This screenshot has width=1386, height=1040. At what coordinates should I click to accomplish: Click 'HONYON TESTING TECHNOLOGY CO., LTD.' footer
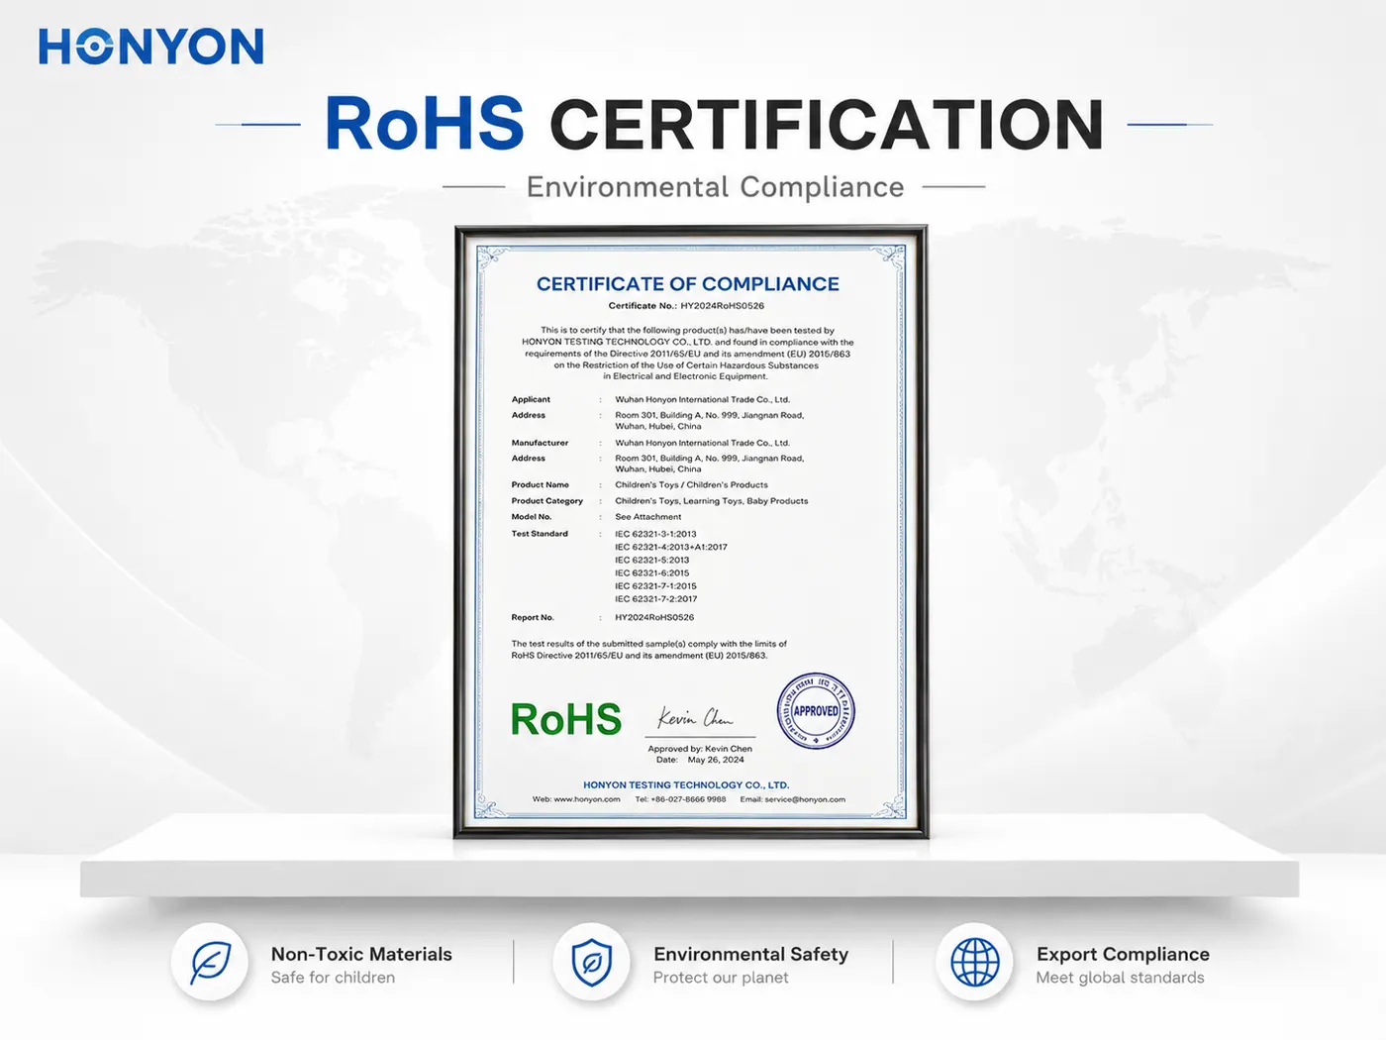pyautogui.click(x=686, y=785)
